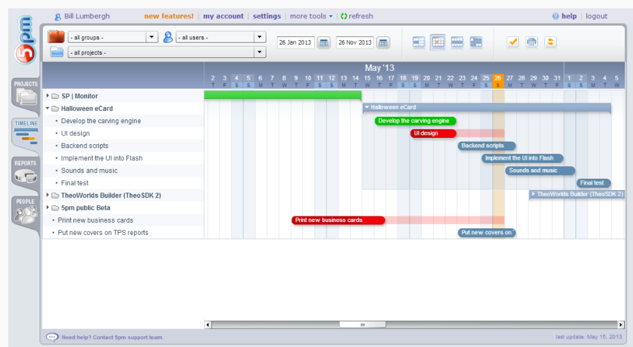Click the print icon
The image size is (633, 347).
[x=531, y=42]
